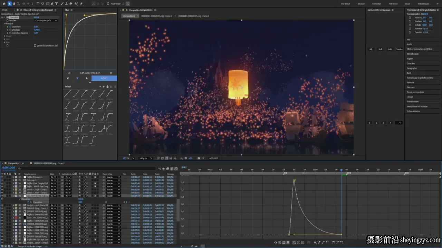Viewport: 442px width, 248px height.
Task: Select the Selection arrow tool
Action: [10, 4]
